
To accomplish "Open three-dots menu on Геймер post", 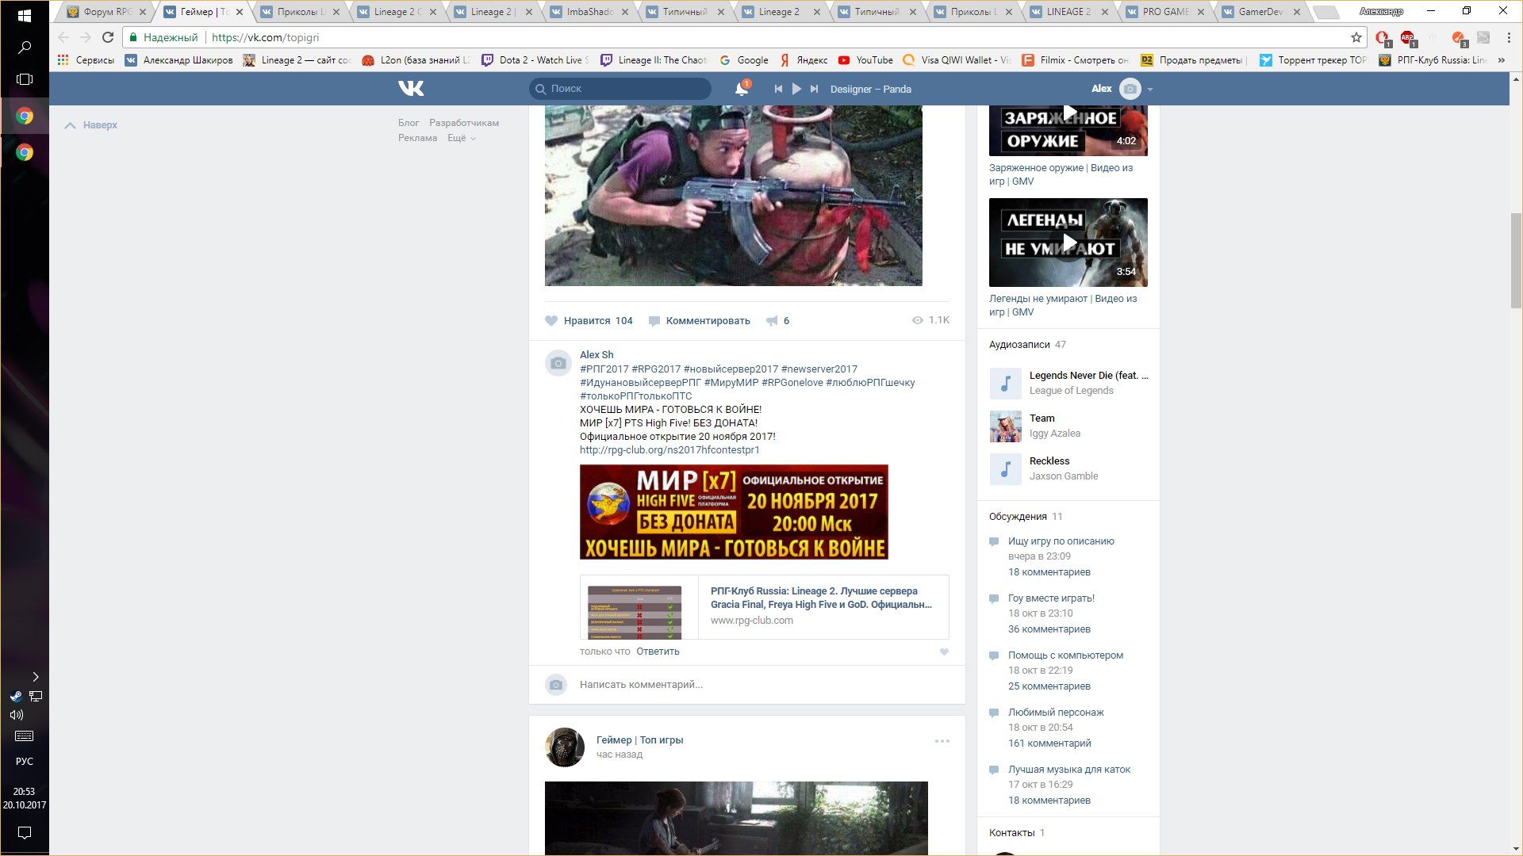I will (x=942, y=741).
